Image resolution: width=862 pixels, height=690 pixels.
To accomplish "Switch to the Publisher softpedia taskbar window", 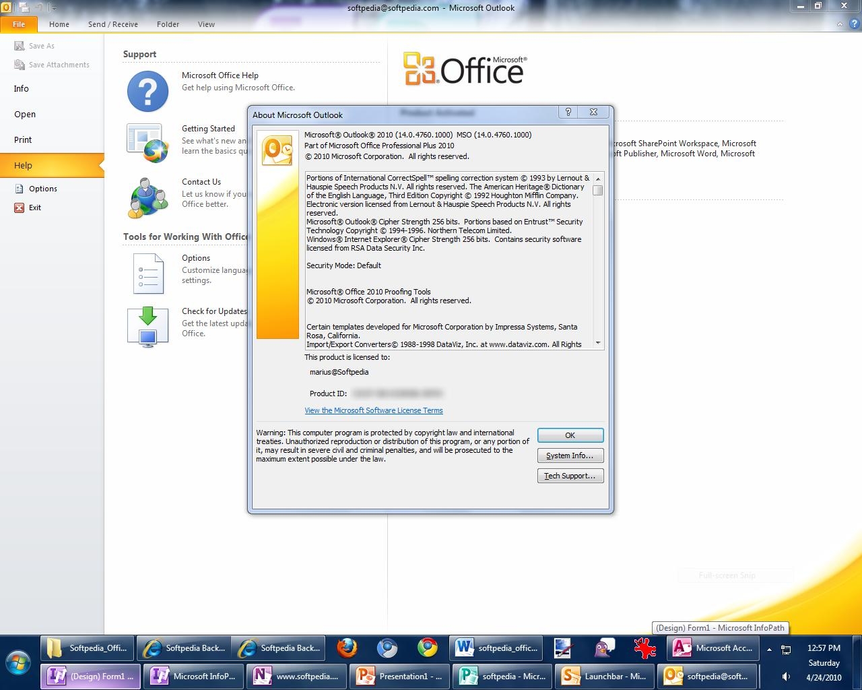I will pyautogui.click(x=502, y=676).
